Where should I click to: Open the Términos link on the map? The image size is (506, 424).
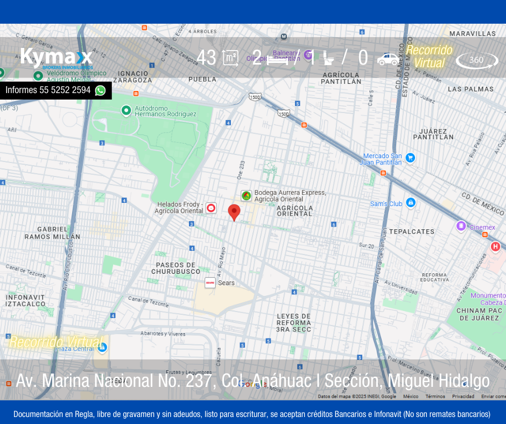point(435,396)
